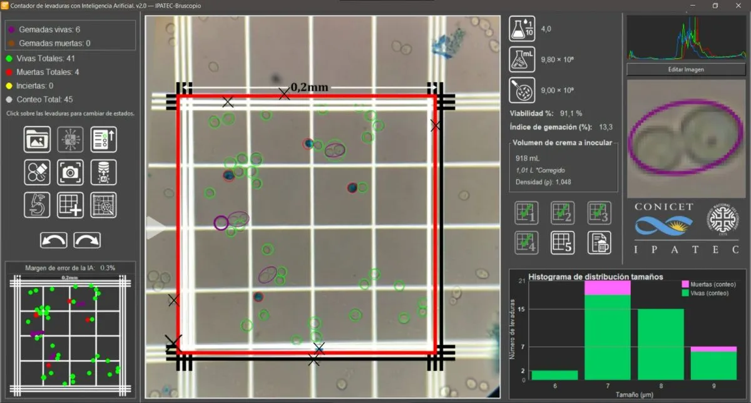Click the pipette petri dish icon
Screen dimensions: 751x403
click(521, 89)
